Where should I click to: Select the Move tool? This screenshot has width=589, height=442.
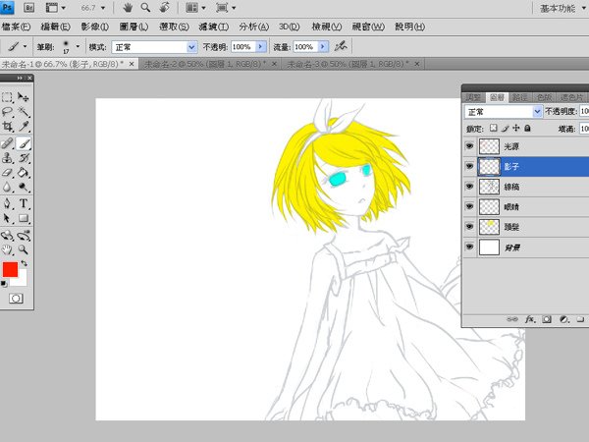point(24,97)
